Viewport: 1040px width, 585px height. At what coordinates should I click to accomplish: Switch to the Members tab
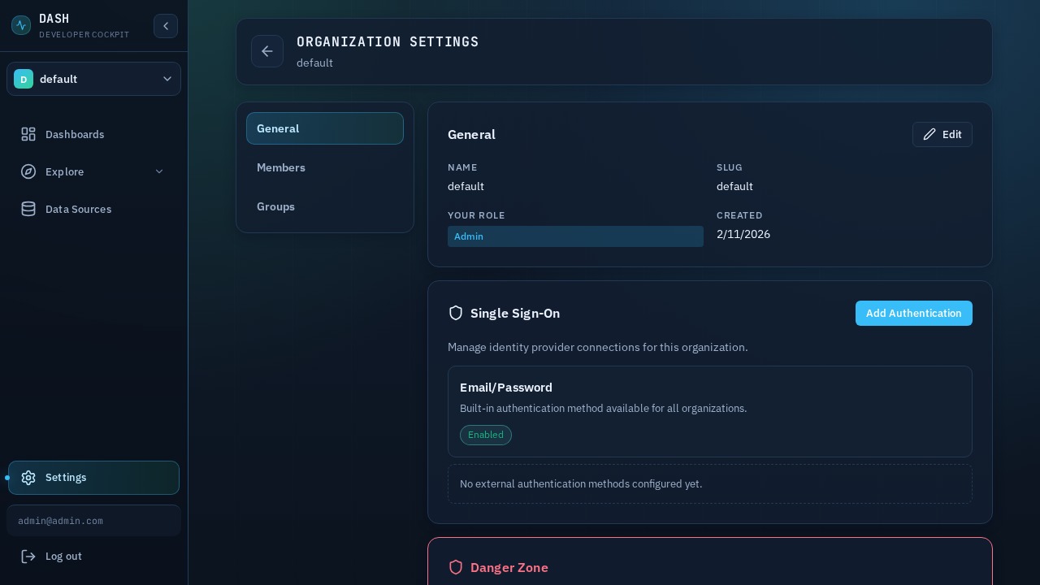point(281,167)
